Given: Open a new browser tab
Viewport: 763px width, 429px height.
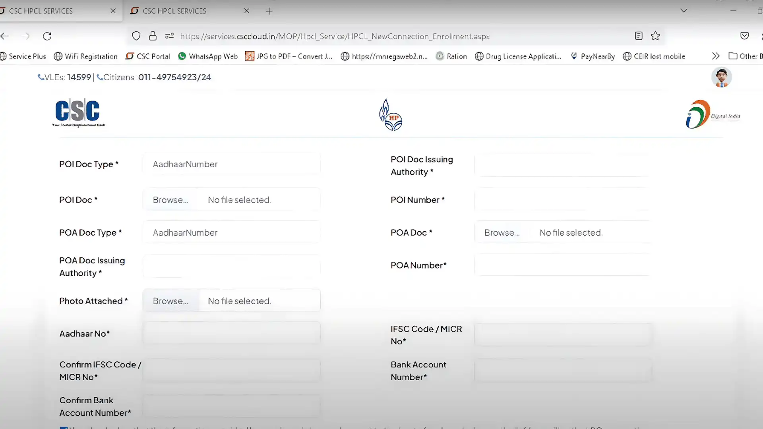Looking at the screenshot, I should pos(269,11).
